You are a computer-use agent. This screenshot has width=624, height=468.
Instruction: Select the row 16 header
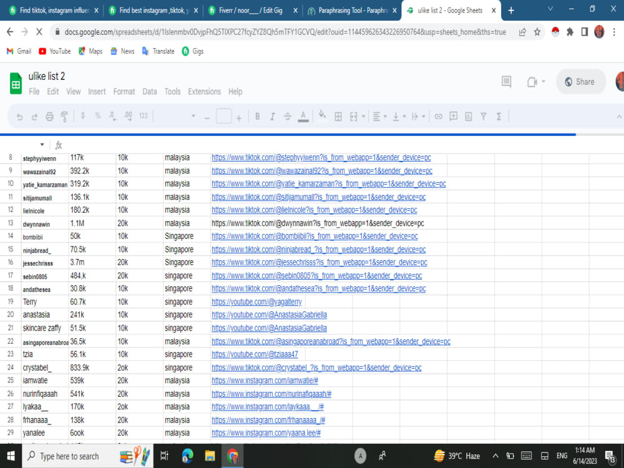(x=11, y=262)
